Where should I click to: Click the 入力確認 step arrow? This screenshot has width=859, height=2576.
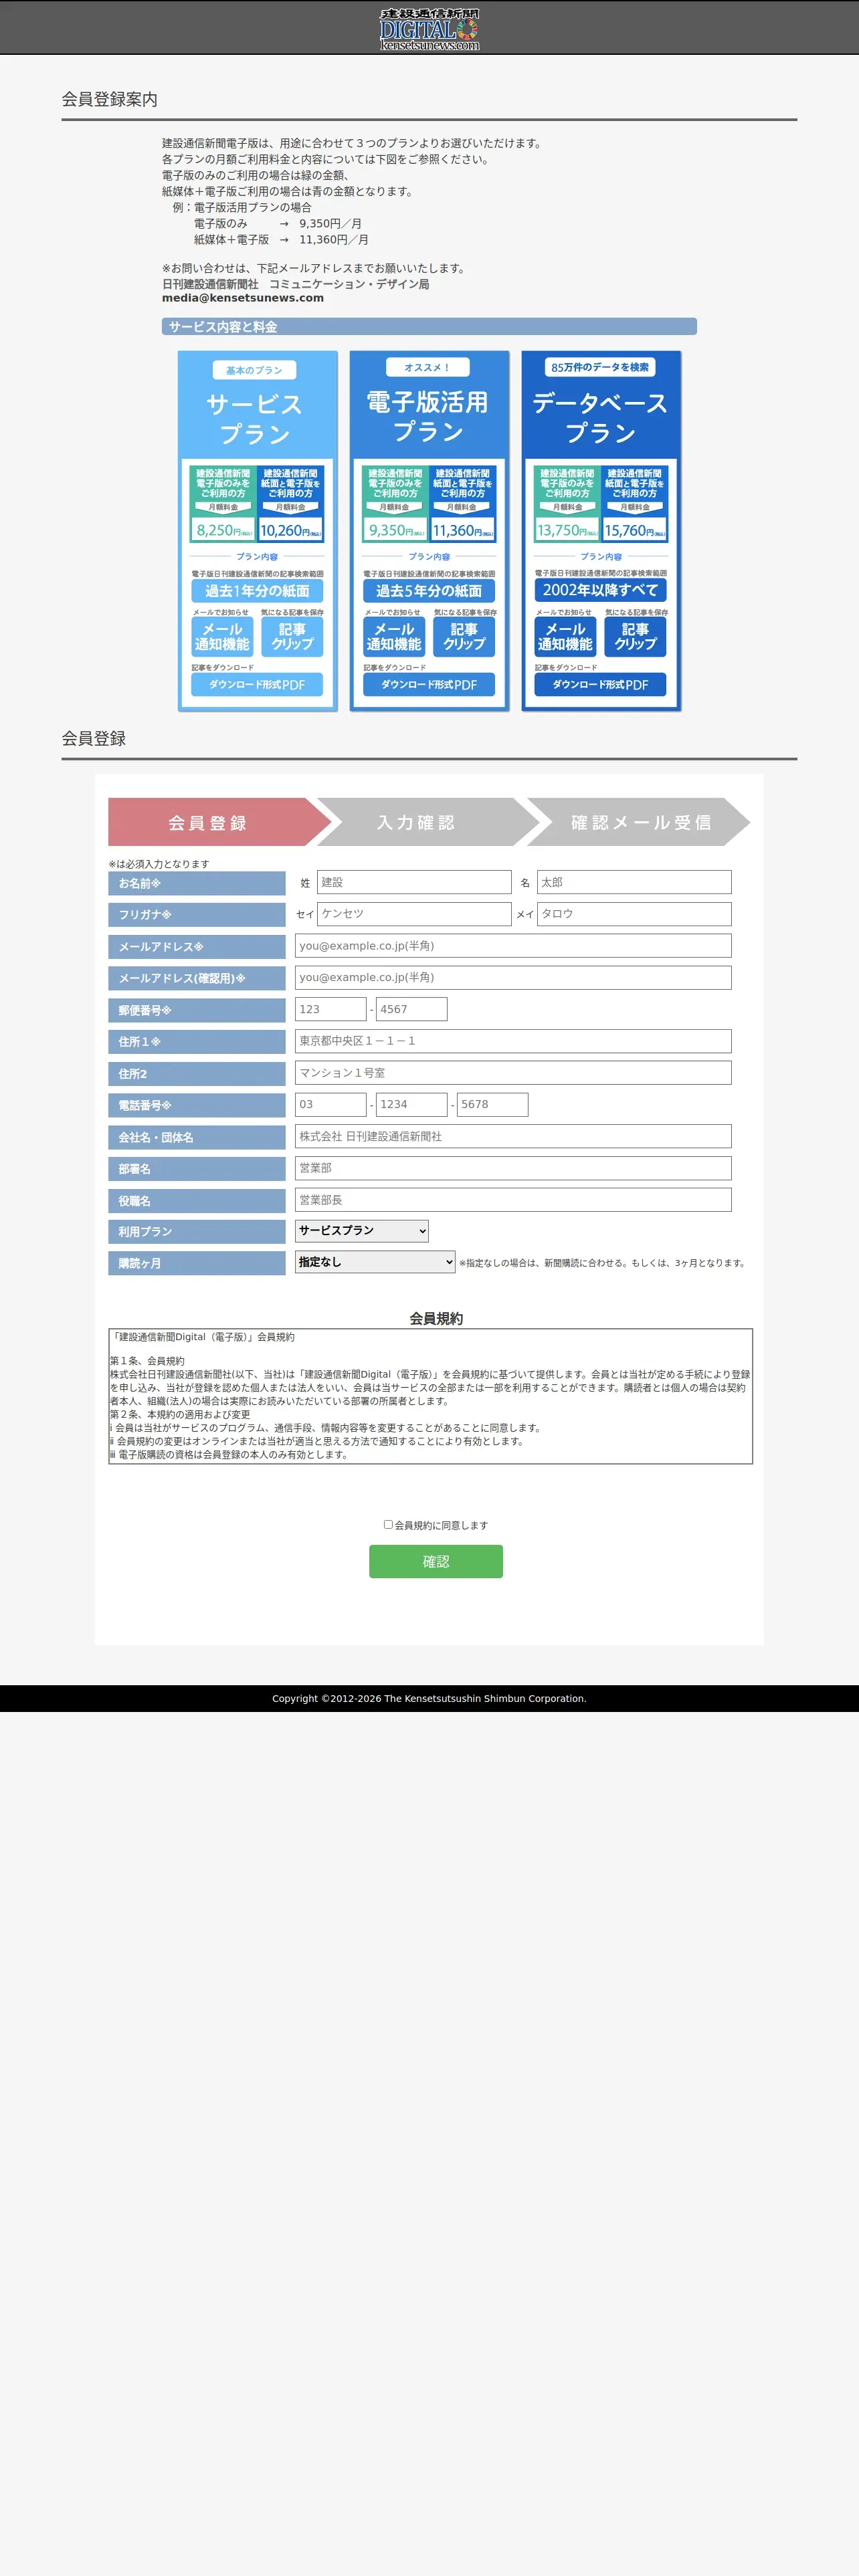(x=429, y=822)
